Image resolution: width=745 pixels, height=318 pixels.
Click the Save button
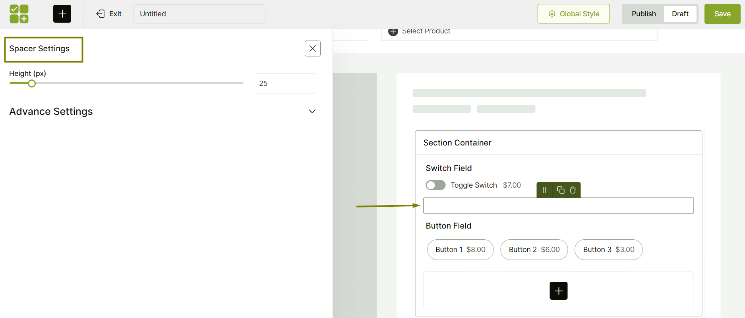[x=722, y=14]
